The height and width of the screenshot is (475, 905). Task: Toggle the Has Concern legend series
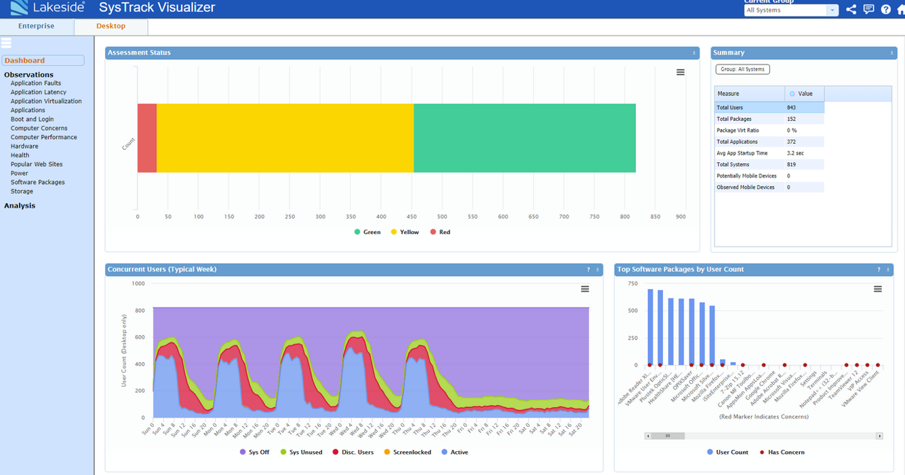pyautogui.click(x=782, y=452)
